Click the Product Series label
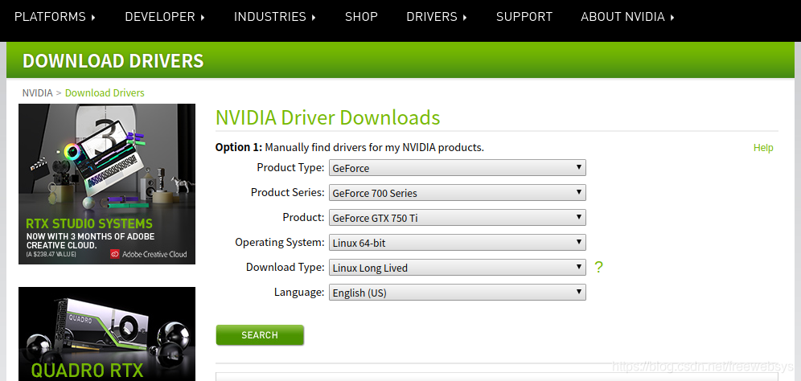Screen dimensions: 801x381 (288, 193)
